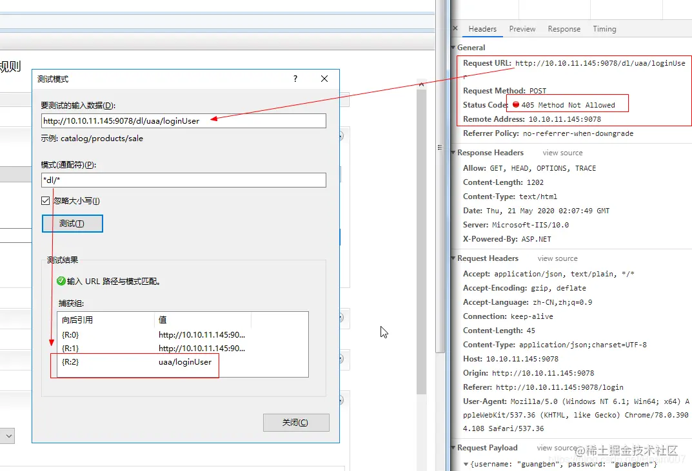This screenshot has width=692, height=471.
Task: Select the {R:1} capture group row
Action: tap(183, 349)
